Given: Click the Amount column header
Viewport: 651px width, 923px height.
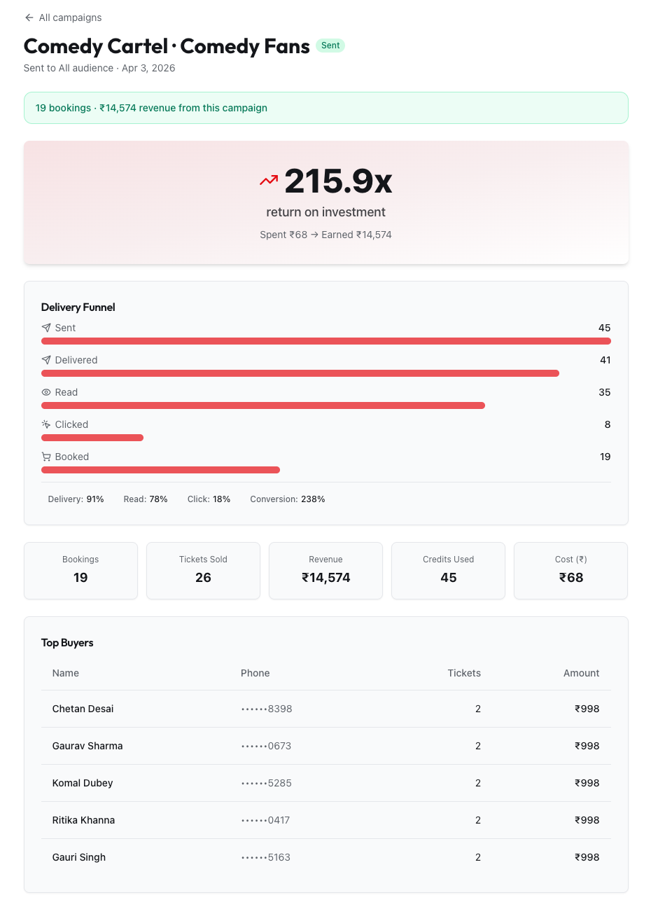Looking at the screenshot, I should point(581,673).
